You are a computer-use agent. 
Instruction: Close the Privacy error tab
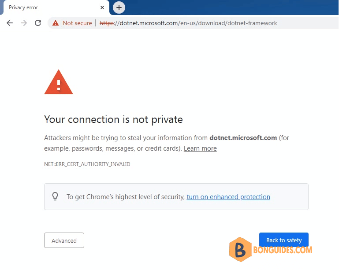102,7
